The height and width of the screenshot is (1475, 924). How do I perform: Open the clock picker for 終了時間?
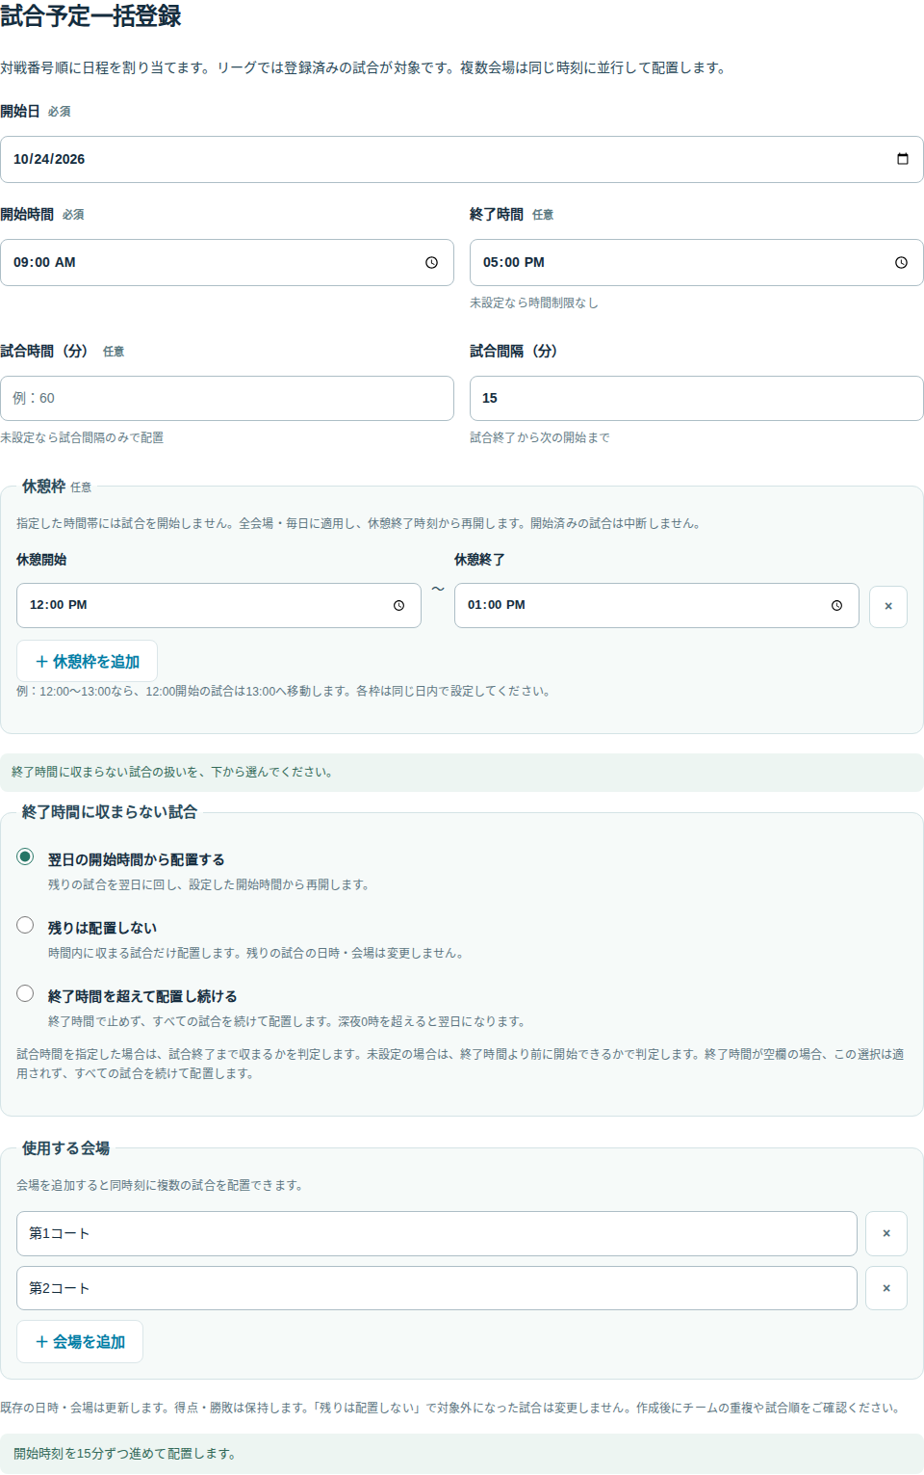tap(901, 262)
